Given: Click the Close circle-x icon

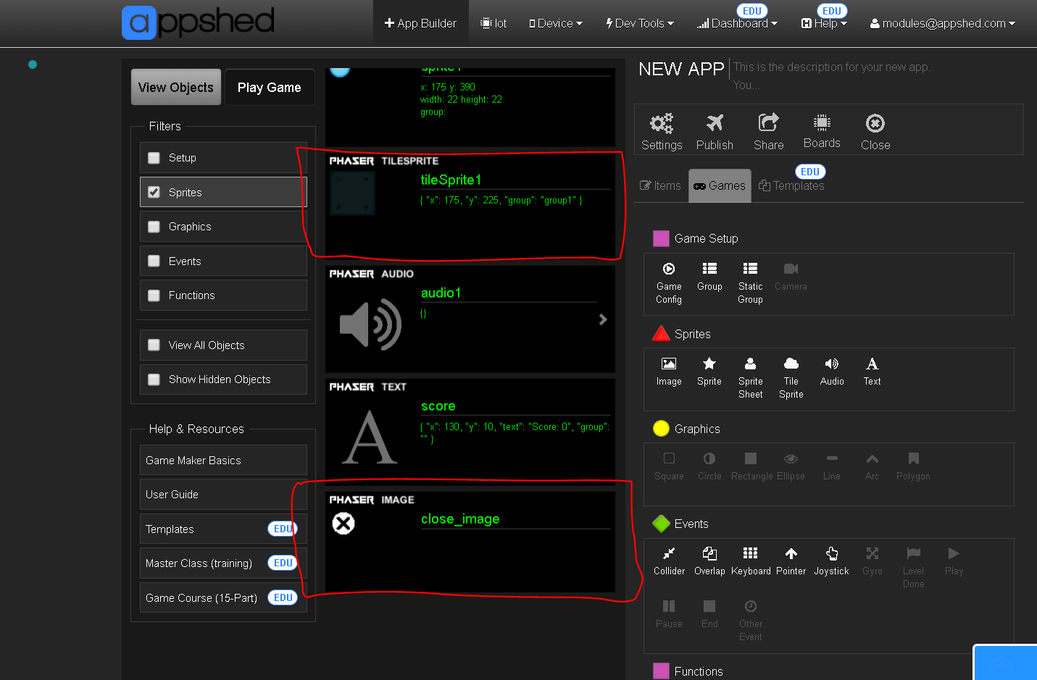Looking at the screenshot, I should click(875, 123).
